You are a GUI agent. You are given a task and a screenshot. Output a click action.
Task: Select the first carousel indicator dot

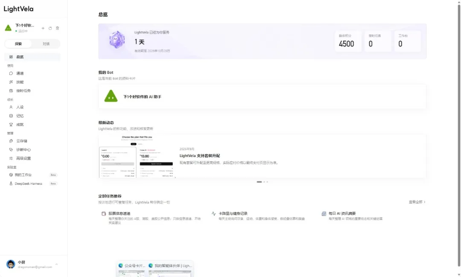point(259,182)
